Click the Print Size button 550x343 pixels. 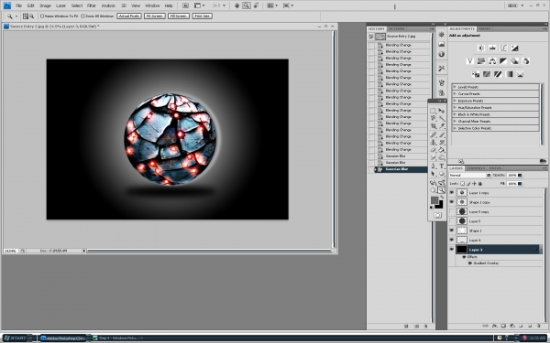tap(202, 16)
